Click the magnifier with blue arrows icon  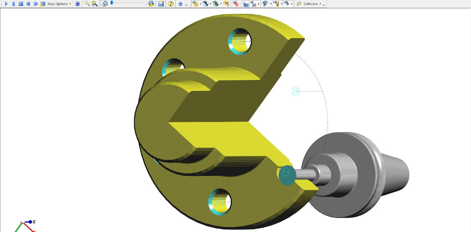point(95,4)
